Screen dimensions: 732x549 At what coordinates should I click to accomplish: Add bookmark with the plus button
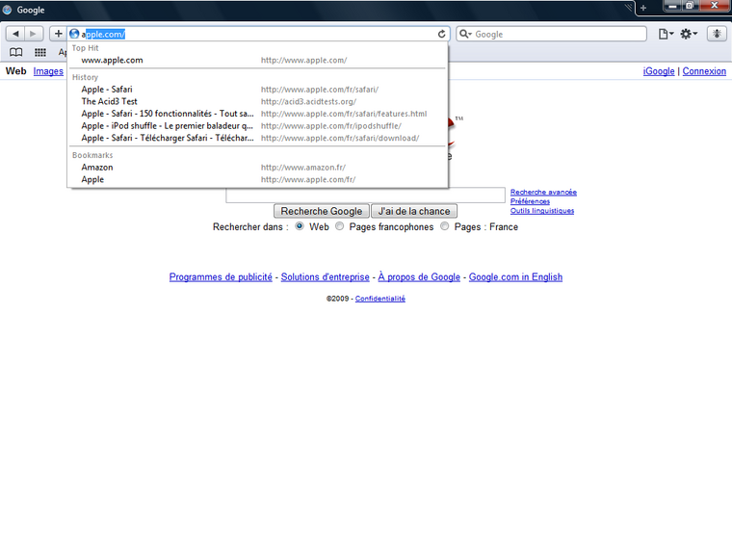tap(58, 34)
